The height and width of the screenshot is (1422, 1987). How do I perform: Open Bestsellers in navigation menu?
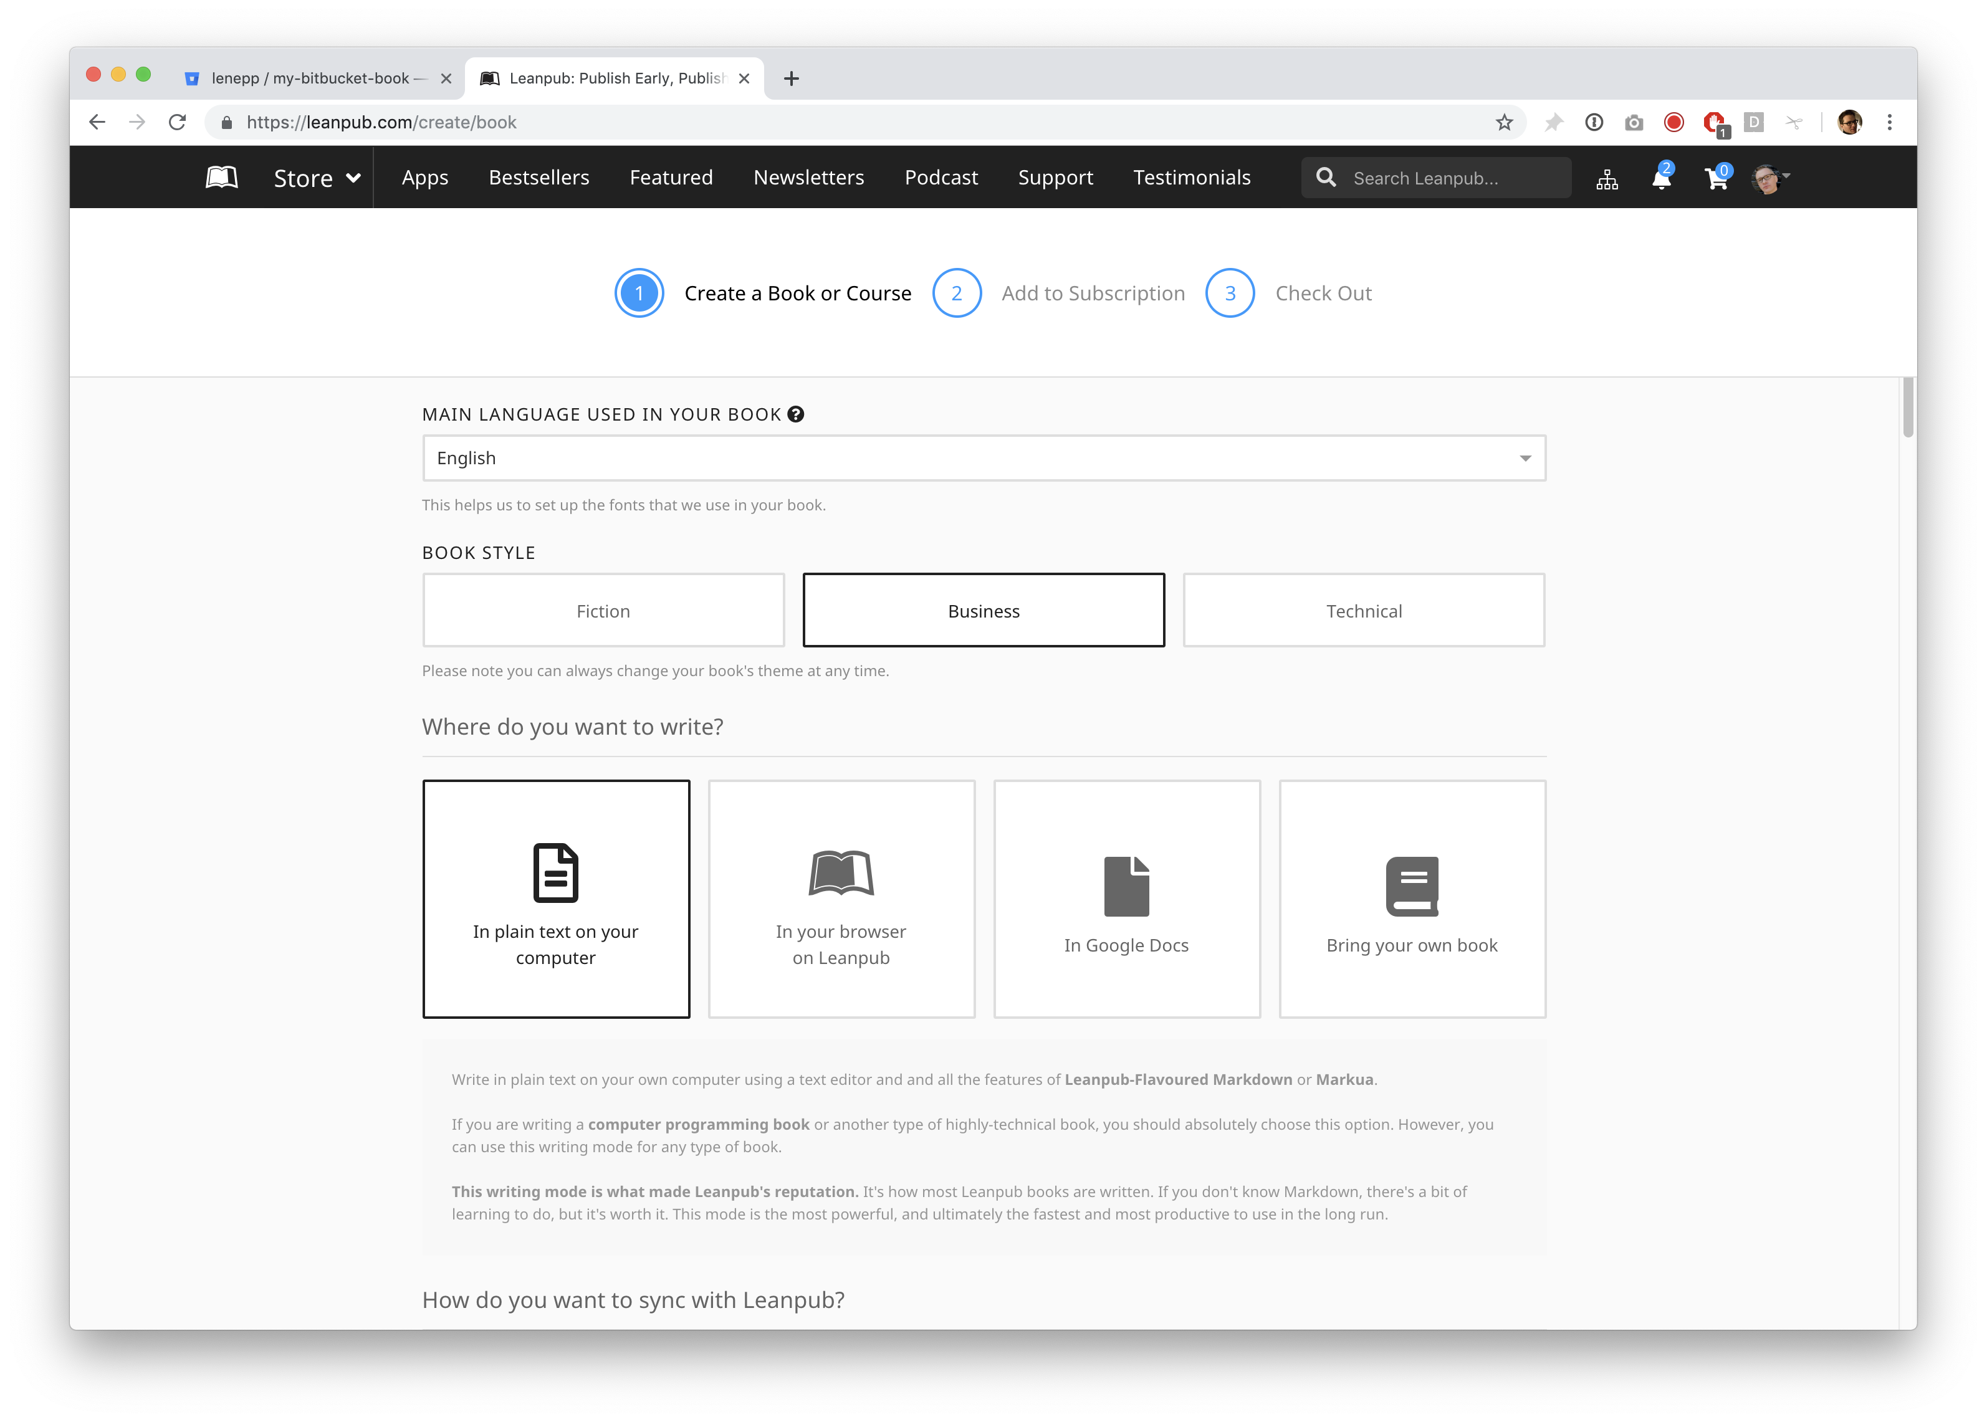click(539, 178)
